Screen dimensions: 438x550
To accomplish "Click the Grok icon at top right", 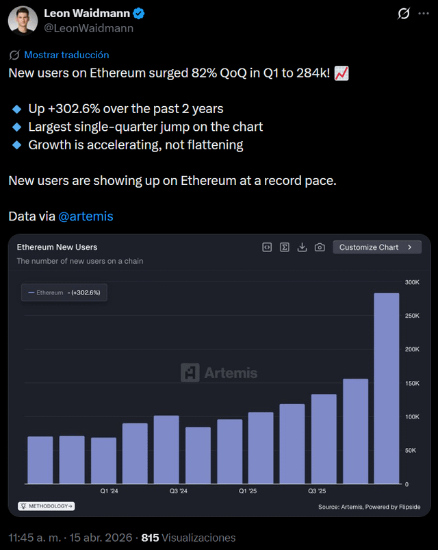I will [404, 14].
